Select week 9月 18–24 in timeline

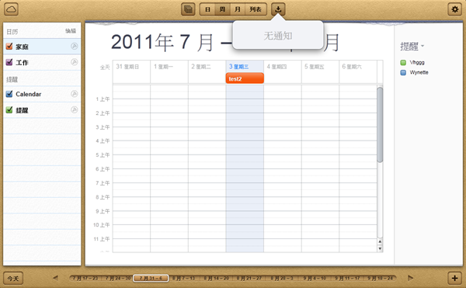click(x=380, y=278)
